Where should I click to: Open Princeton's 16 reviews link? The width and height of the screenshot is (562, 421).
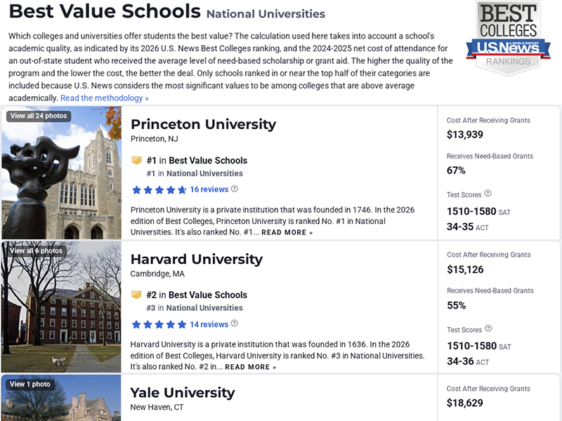(209, 189)
